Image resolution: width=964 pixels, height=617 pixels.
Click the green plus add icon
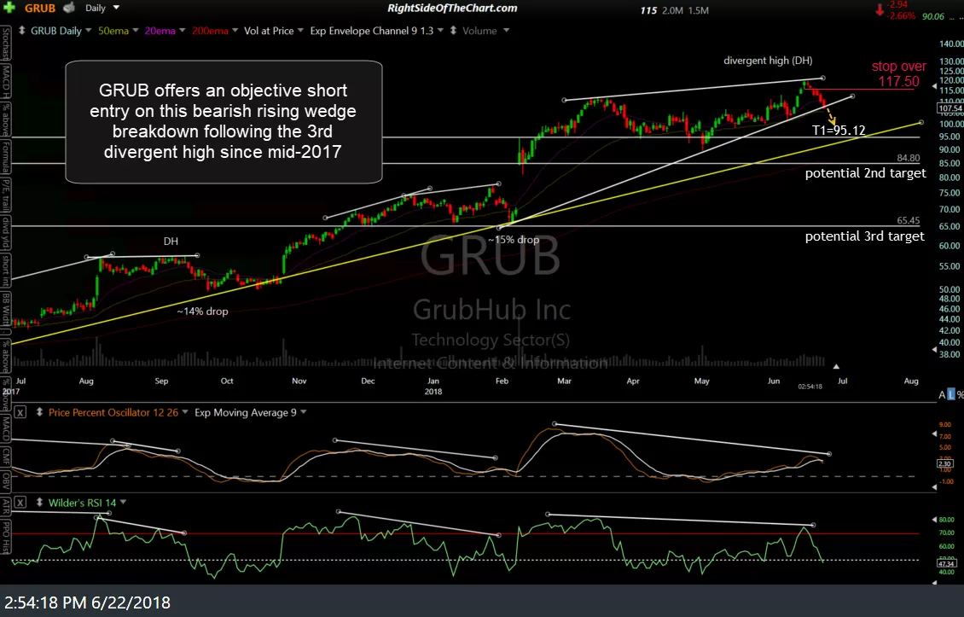(x=9, y=8)
